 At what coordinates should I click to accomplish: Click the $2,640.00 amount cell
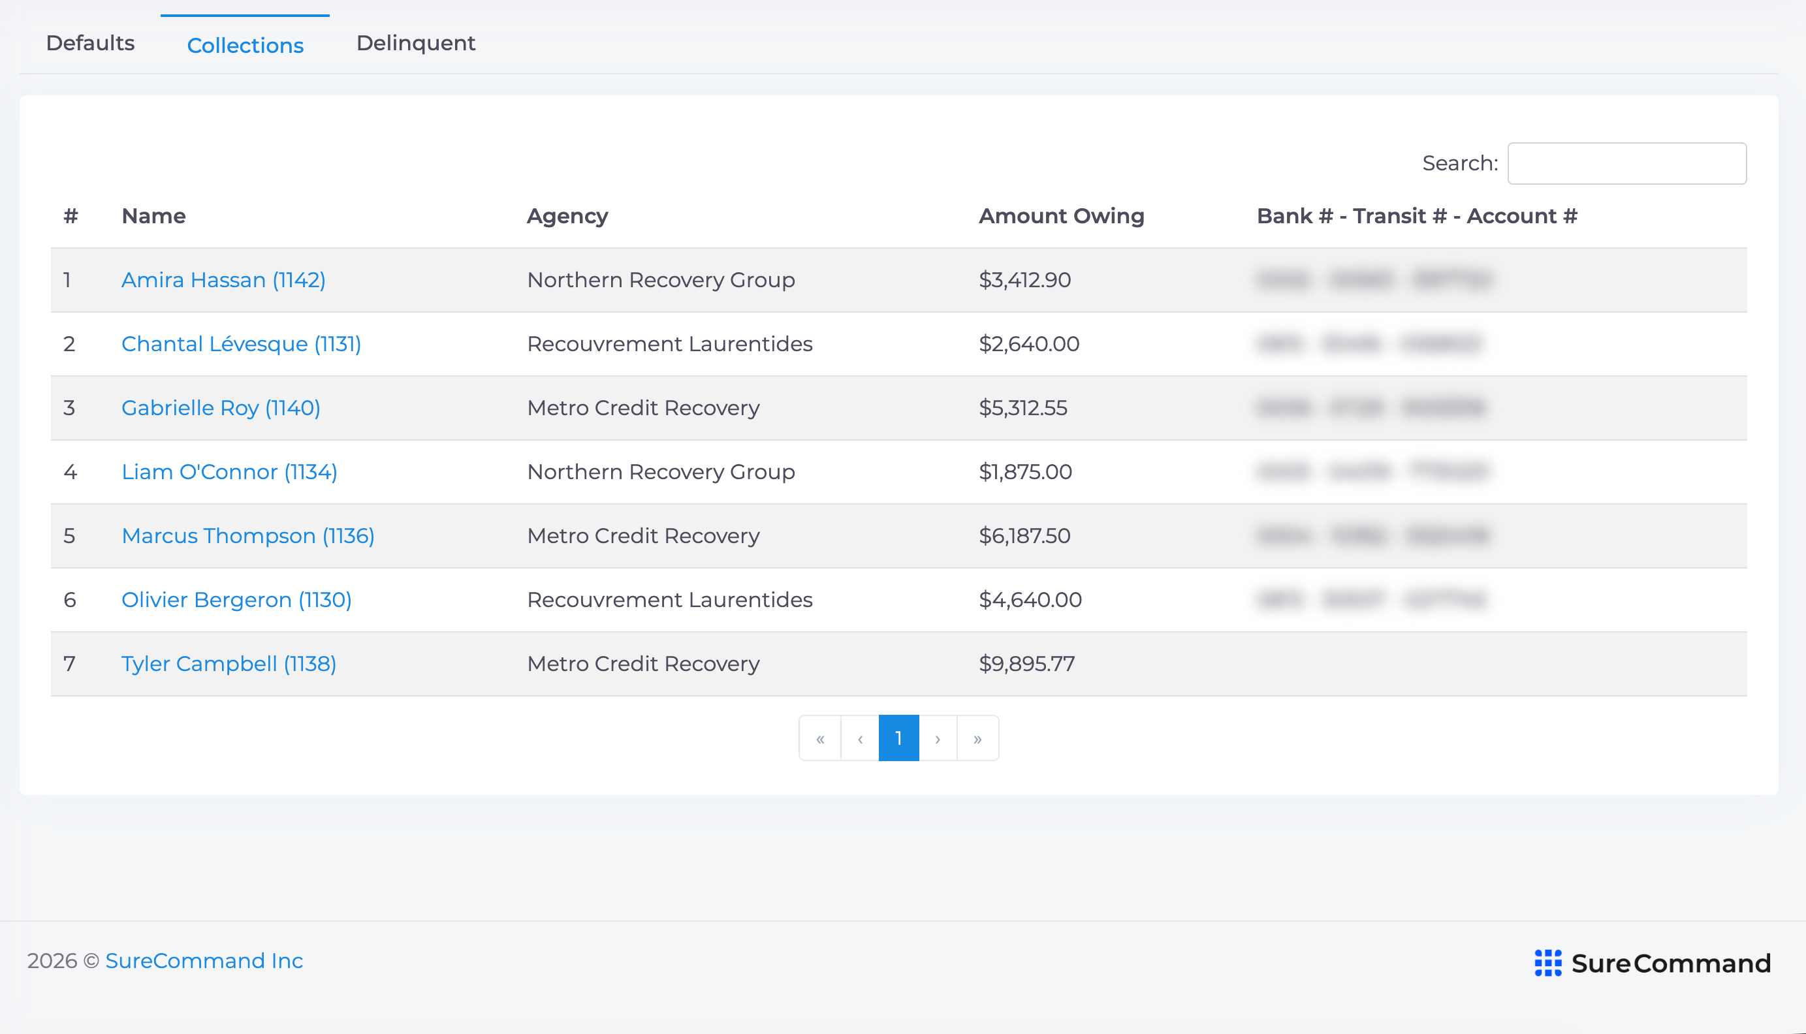pos(1029,344)
